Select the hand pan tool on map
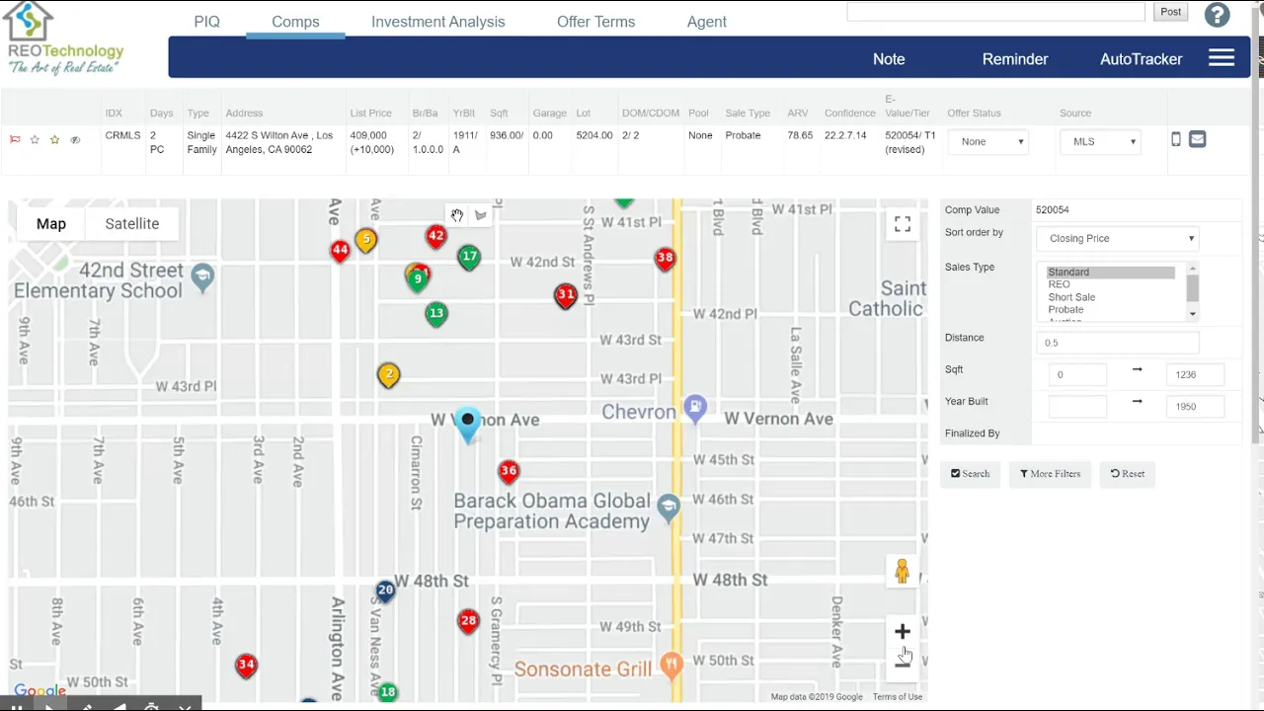 pos(457,215)
